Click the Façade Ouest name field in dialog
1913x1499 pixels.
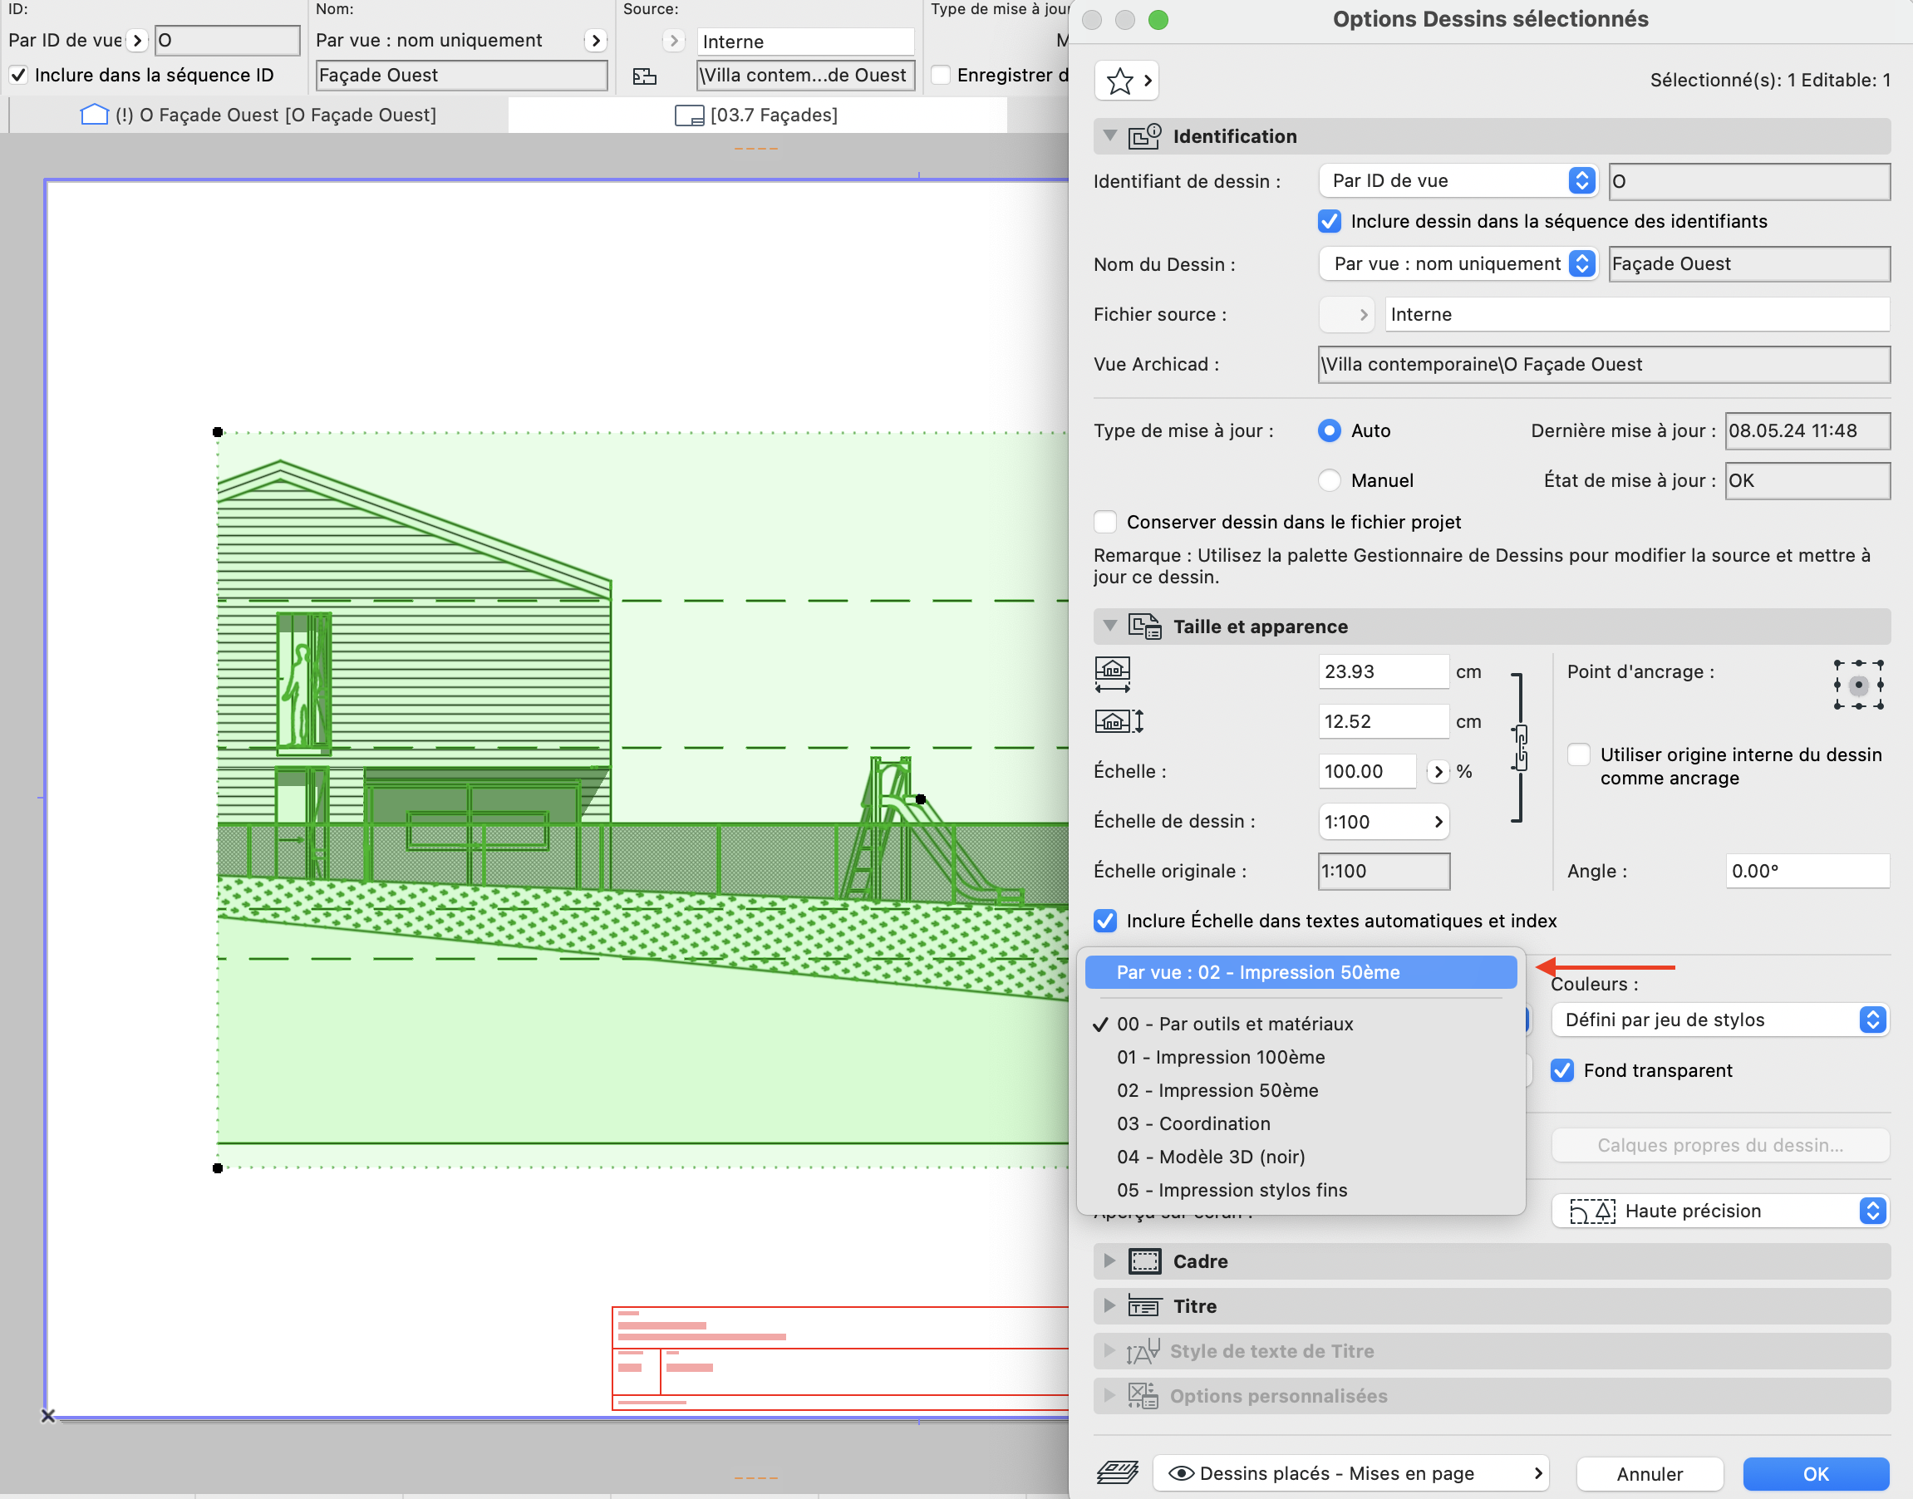(1749, 264)
